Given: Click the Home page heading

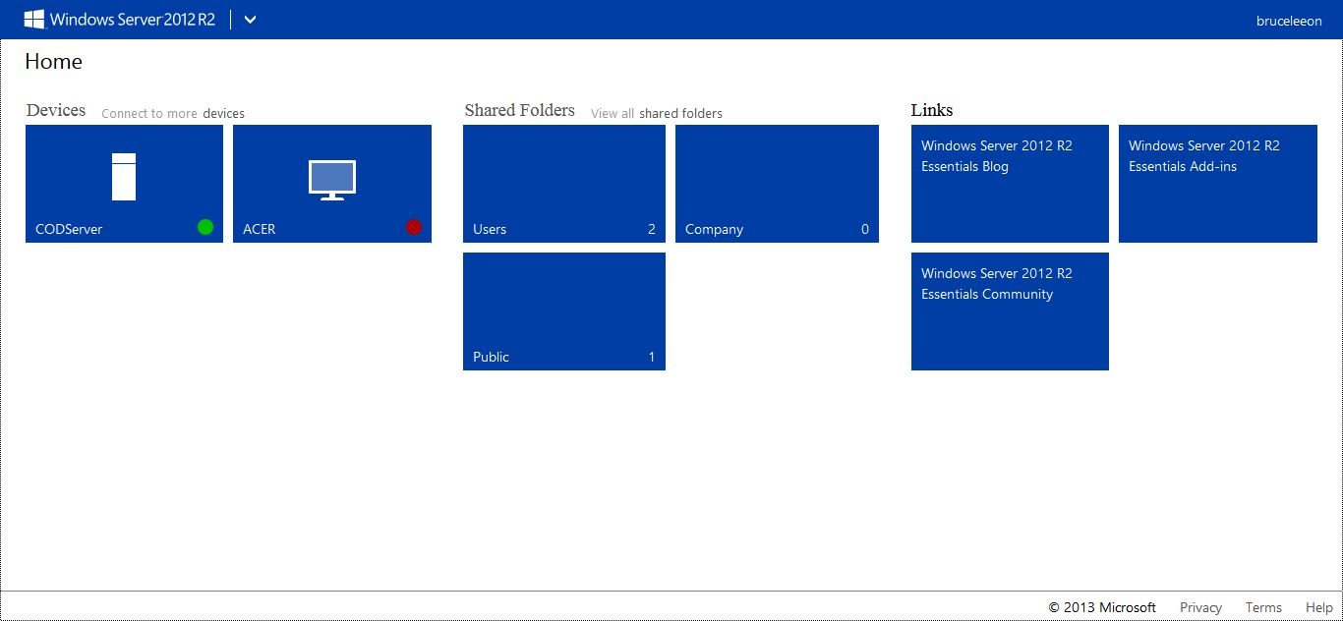Looking at the screenshot, I should [53, 61].
